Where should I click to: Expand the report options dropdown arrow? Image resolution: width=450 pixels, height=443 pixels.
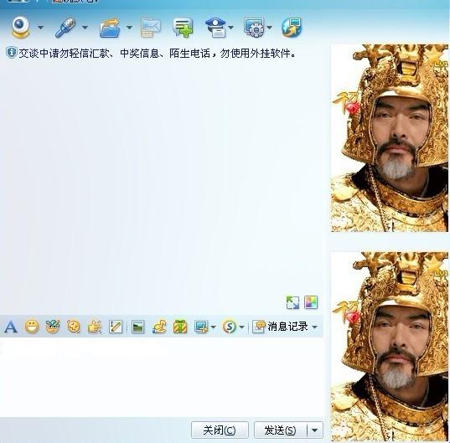point(231,28)
